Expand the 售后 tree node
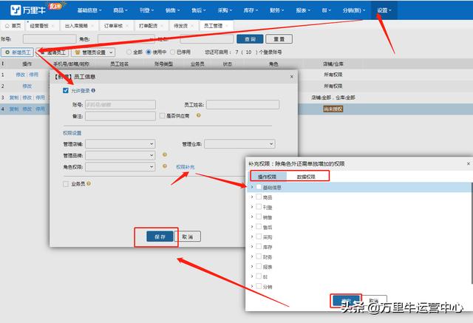This screenshot has width=473, height=323. click(x=252, y=227)
